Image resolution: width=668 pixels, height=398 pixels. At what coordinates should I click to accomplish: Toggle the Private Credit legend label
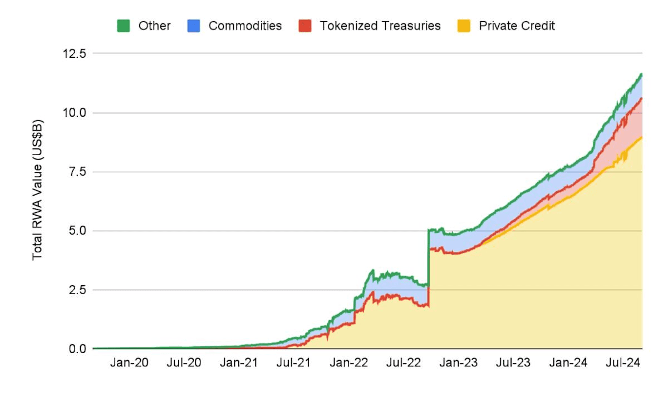pos(517,26)
